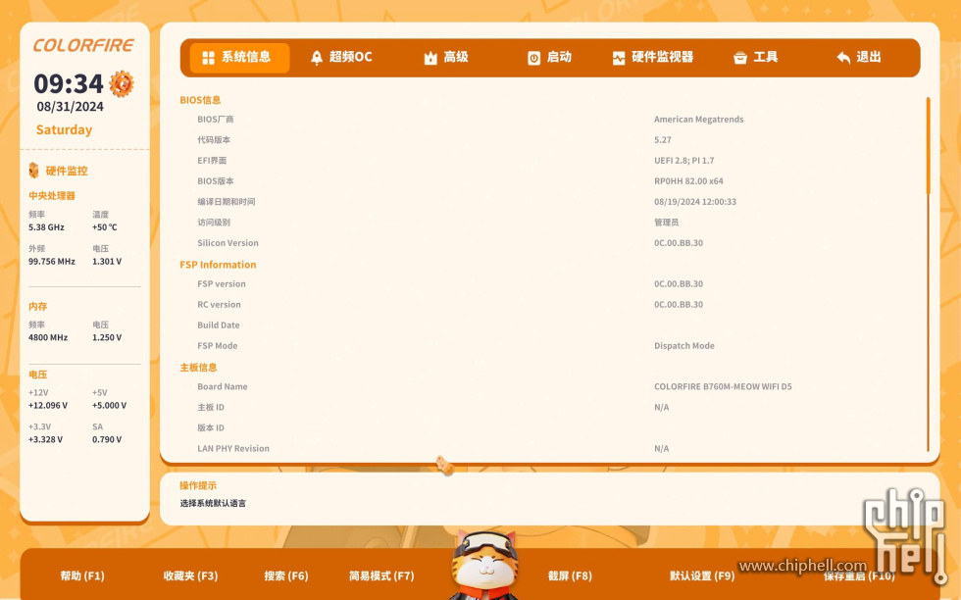Click the return arrow icon beside 退出
961x600 pixels.
tap(843, 58)
